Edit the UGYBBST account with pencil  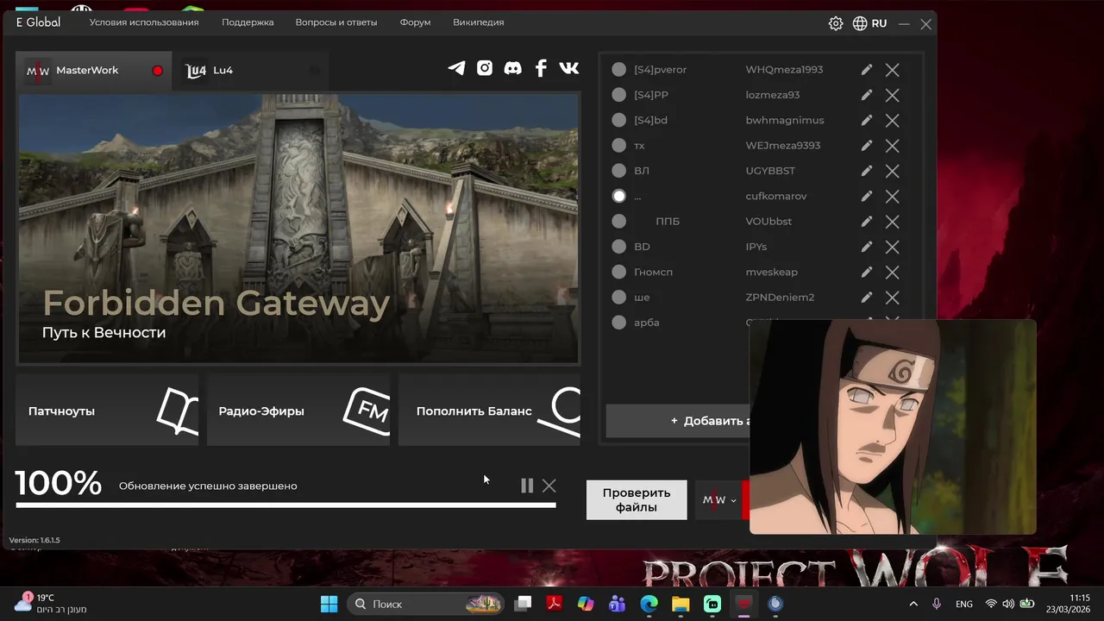(867, 171)
